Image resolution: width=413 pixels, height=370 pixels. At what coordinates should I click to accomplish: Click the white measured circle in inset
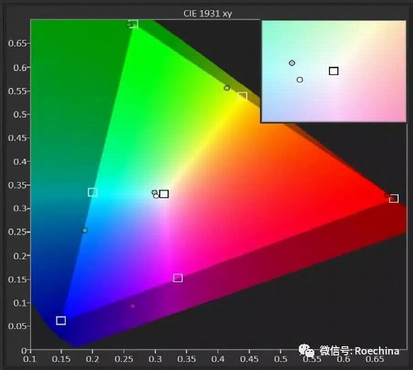(299, 80)
